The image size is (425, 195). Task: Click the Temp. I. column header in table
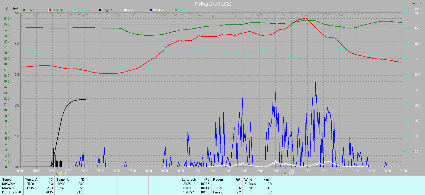(x=63, y=180)
